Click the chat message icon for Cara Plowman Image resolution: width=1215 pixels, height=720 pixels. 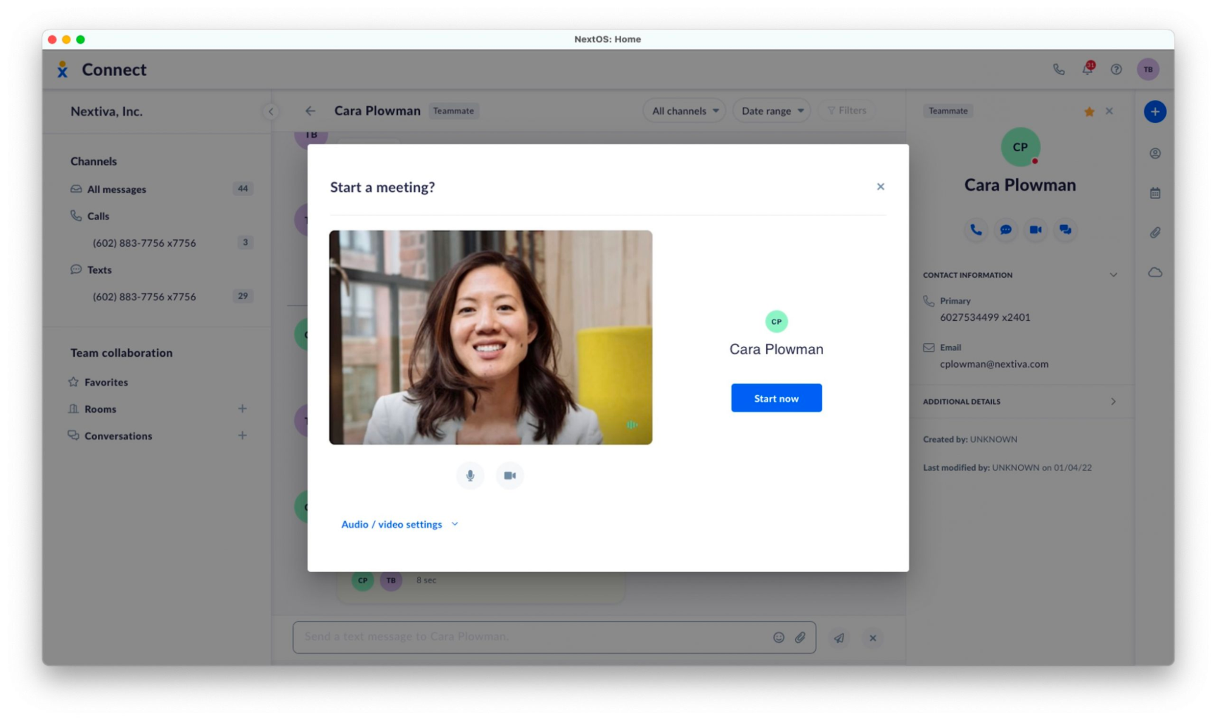1006,229
